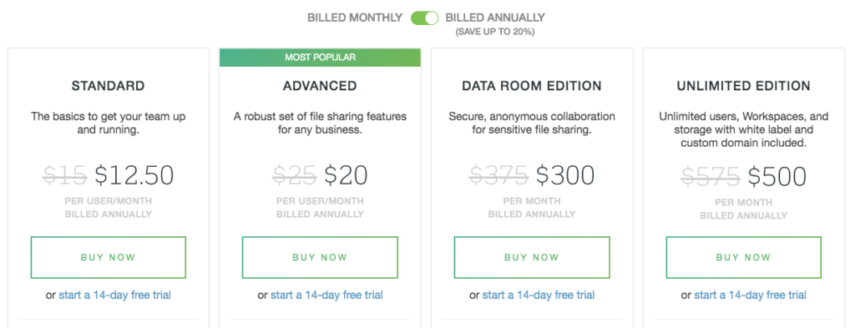This screenshot has height=328, width=855.
Task: Open Unlimited Edition free trial link
Action: tap(751, 295)
